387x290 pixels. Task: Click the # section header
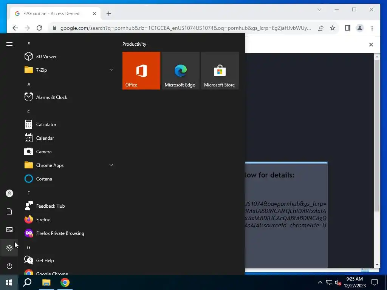pyautogui.click(x=29, y=43)
